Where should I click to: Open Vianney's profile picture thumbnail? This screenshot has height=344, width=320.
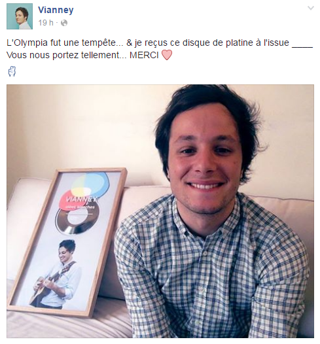[20, 16]
